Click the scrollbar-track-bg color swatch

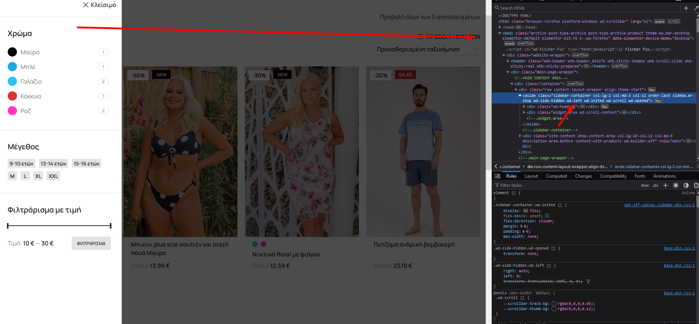click(x=554, y=304)
